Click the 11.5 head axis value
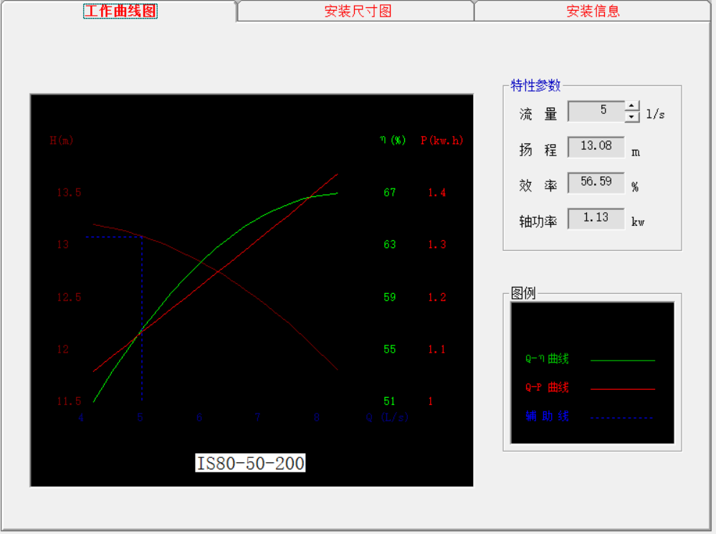Image resolution: width=716 pixels, height=534 pixels. (69, 401)
